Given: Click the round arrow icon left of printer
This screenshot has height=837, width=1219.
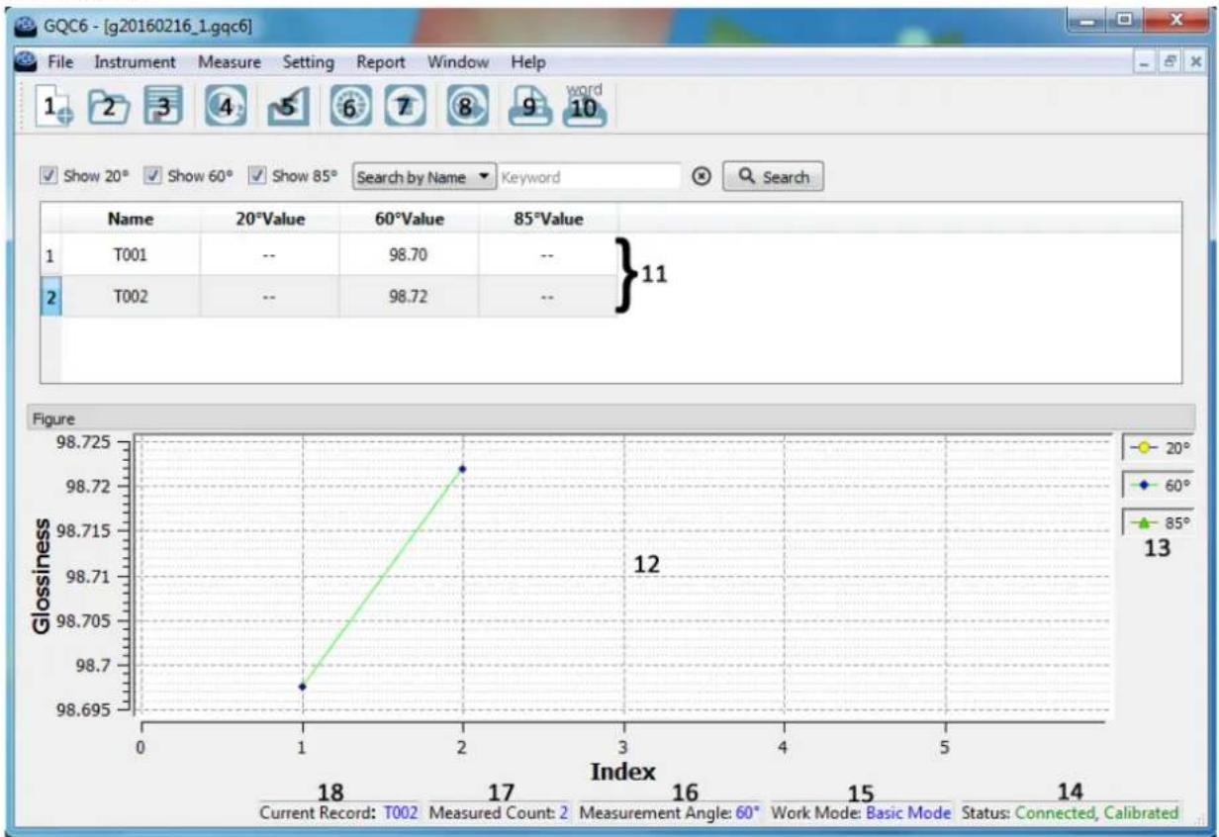Looking at the screenshot, I should [466, 106].
